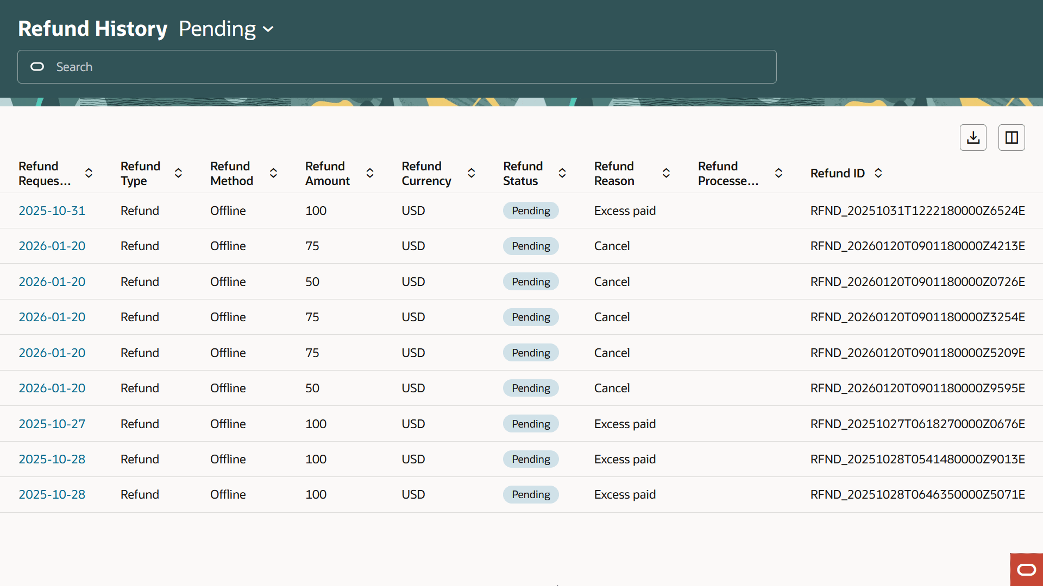Image resolution: width=1043 pixels, height=586 pixels.
Task: Open the last 2025-10-28 refund record
Action: click(52, 494)
